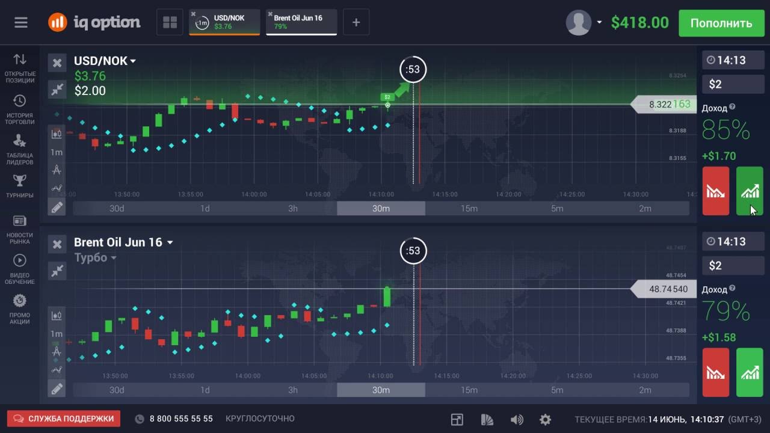
Task: Open indicators tool on USD/NOK chart
Action: point(57,188)
